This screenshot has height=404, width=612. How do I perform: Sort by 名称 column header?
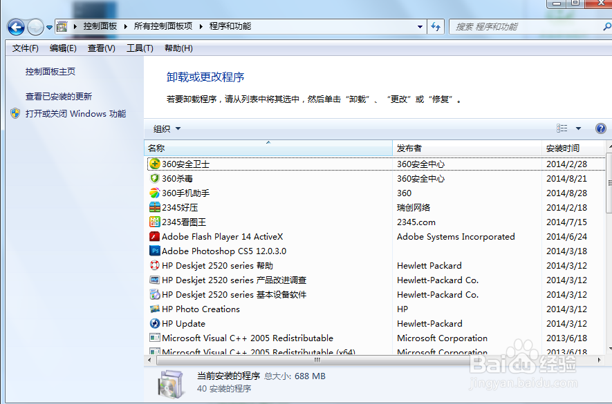[268, 148]
